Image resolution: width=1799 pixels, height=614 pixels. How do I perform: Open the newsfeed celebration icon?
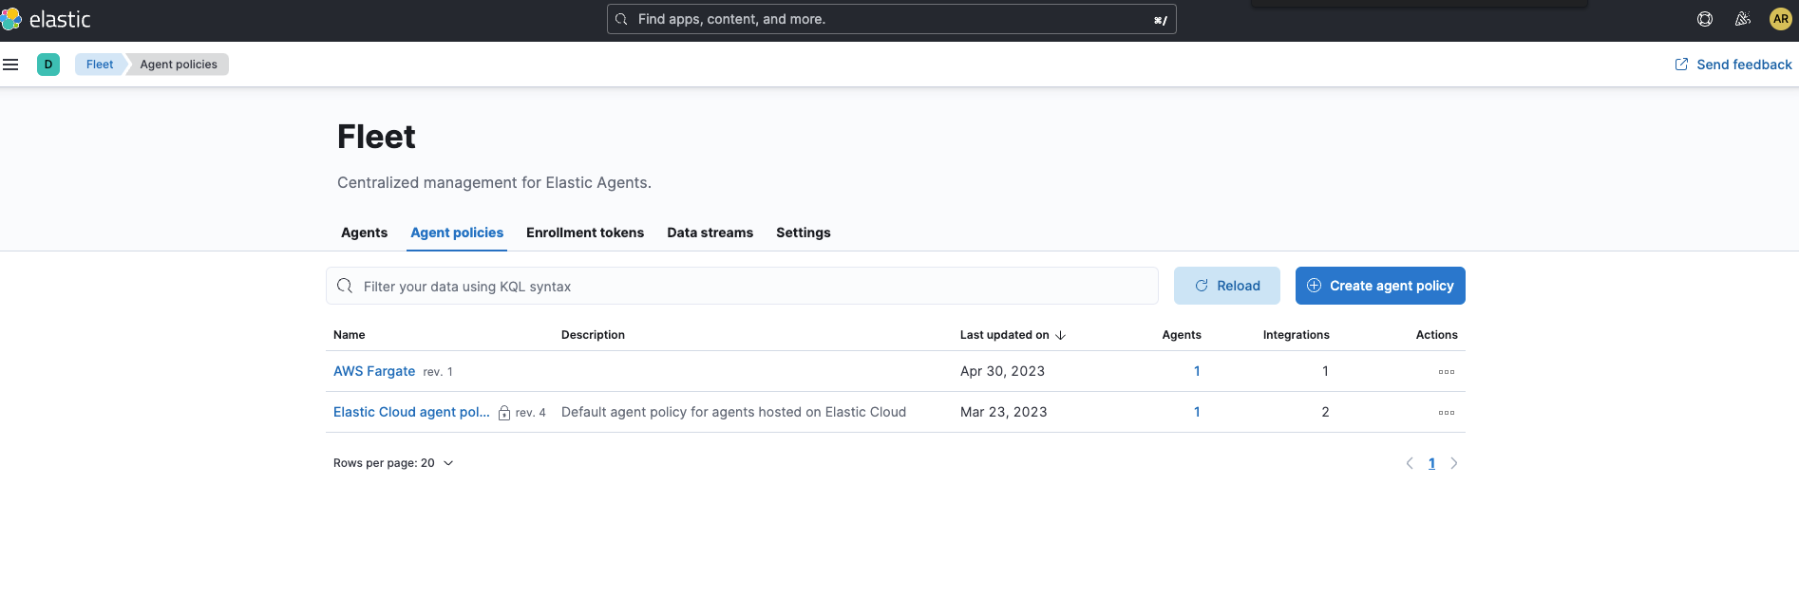1743,19
